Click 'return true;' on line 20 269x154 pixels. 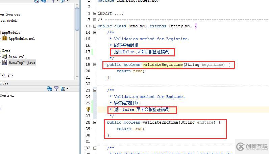click(x=130, y=71)
